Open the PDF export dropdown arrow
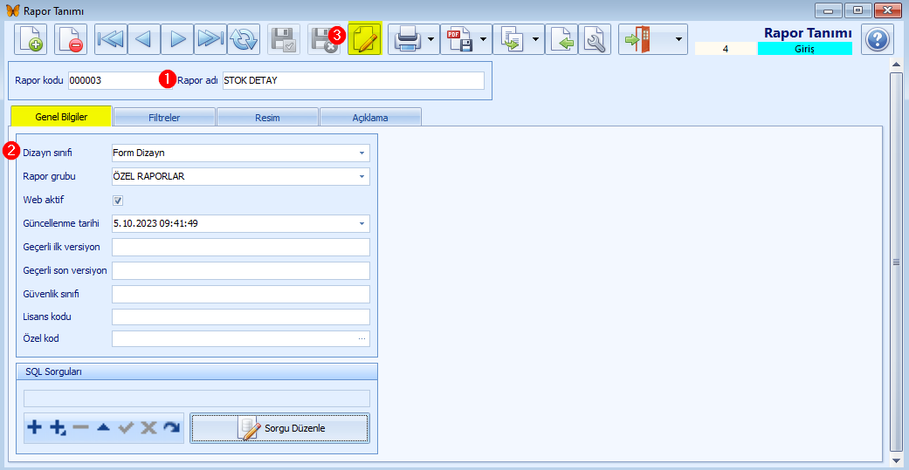 click(x=484, y=39)
